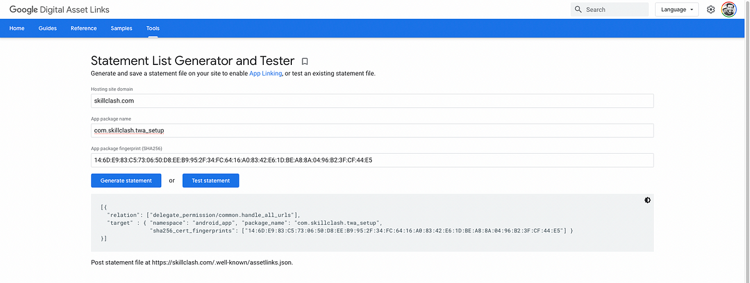This screenshot has height=283, width=750.
Task: Click the App package name field
Action: [x=372, y=131]
